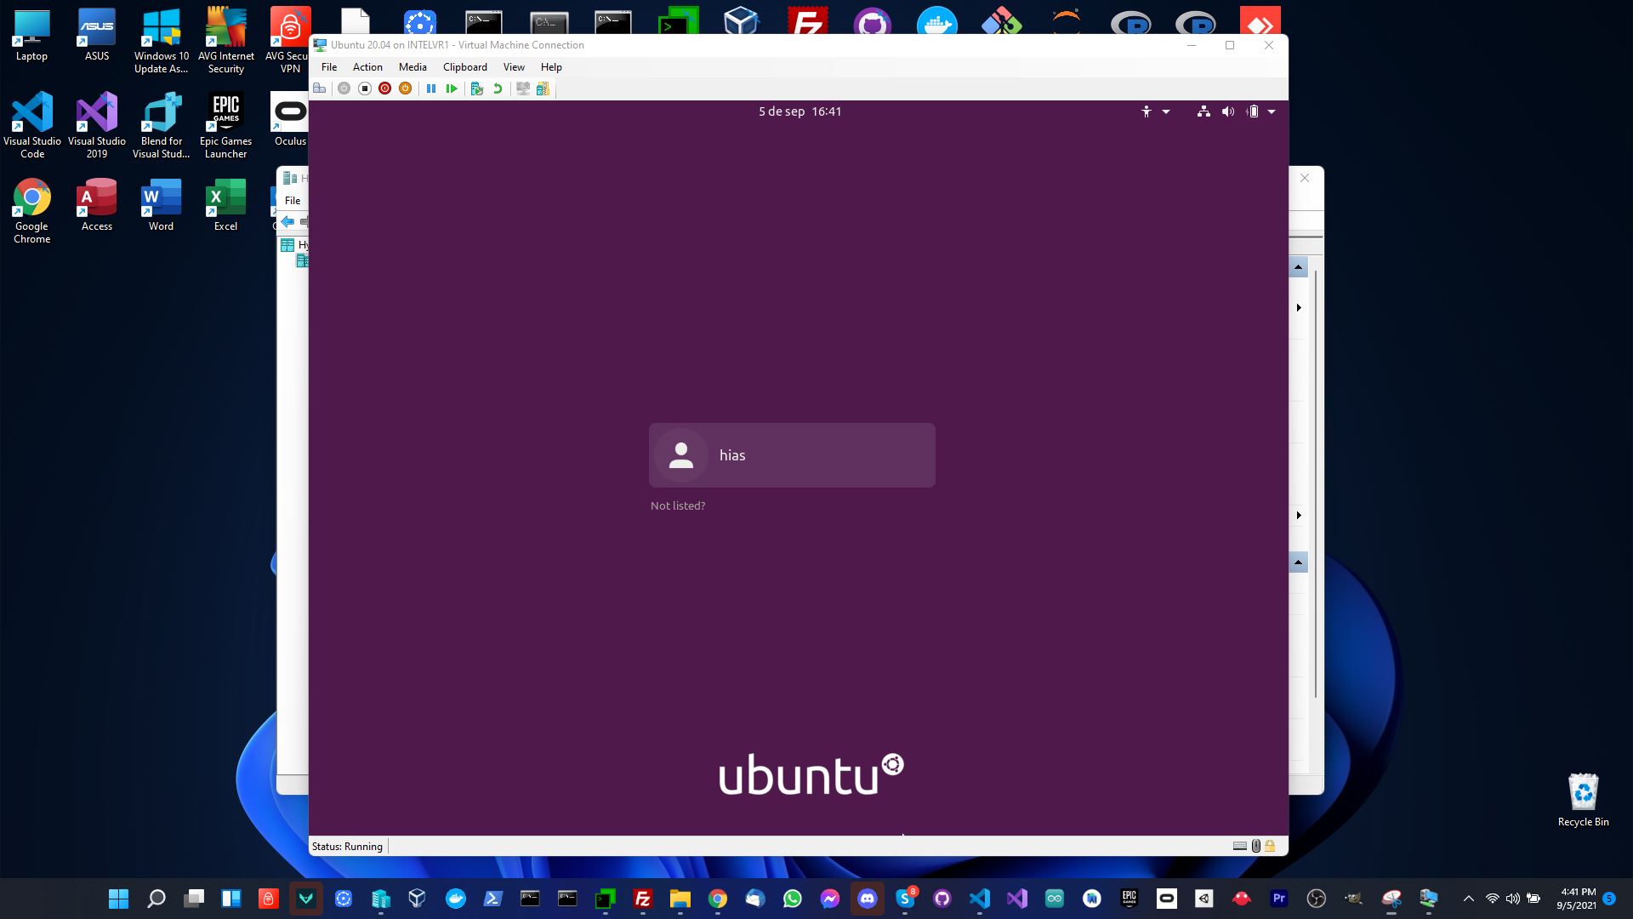Select the ASUS desktop shortcut

click(x=97, y=37)
